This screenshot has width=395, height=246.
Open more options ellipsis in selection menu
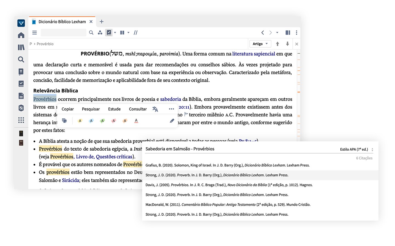click(x=171, y=109)
